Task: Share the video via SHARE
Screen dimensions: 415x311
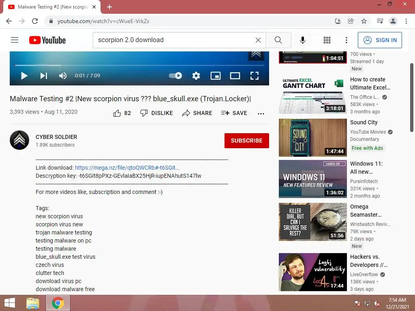Action: (197, 113)
